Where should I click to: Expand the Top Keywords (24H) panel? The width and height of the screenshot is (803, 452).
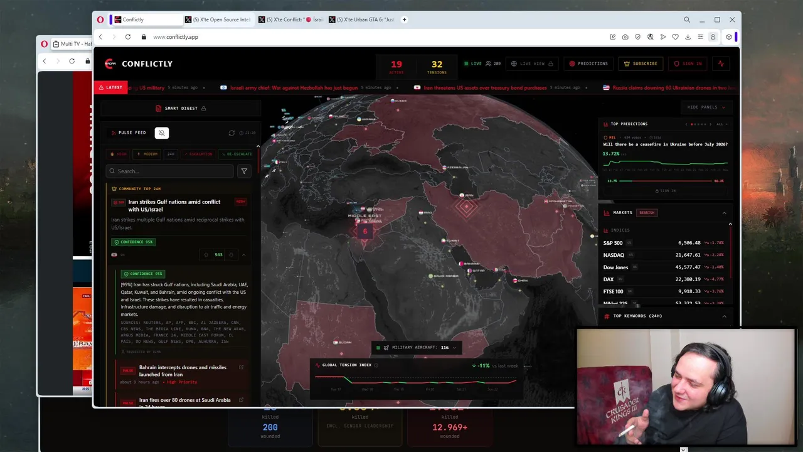[x=724, y=316]
